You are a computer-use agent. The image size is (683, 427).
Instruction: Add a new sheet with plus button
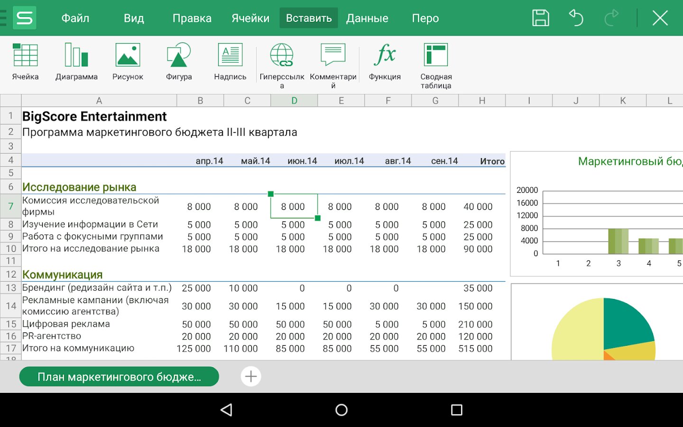[251, 376]
